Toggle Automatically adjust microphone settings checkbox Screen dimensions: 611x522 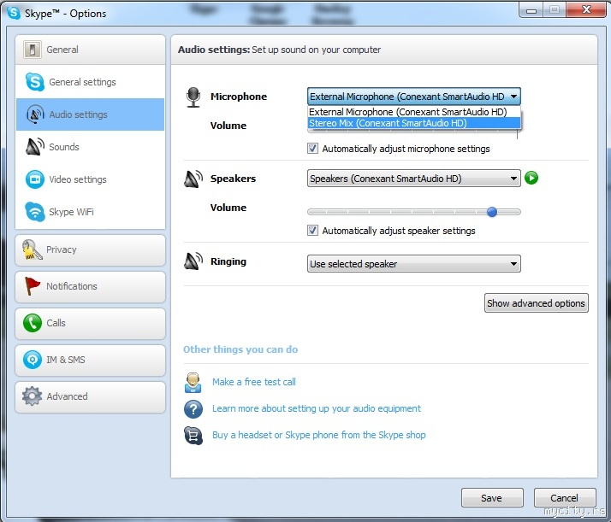point(312,149)
